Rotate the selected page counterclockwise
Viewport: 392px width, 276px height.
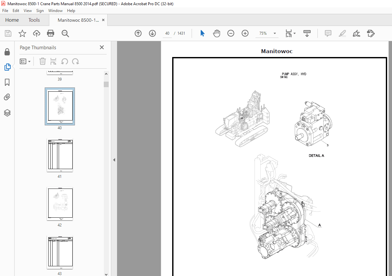(65, 61)
